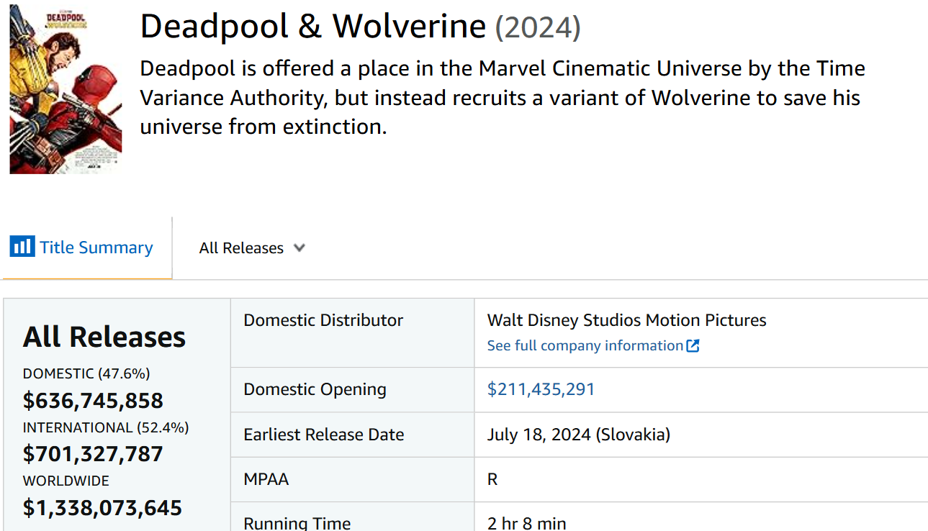
Task: Click the external link icon beside company information
Action: tap(693, 345)
